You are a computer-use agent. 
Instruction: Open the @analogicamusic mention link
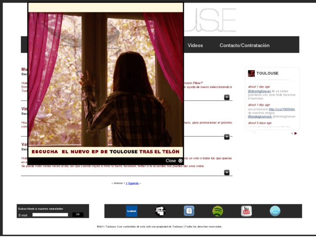[x=260, y=117]
